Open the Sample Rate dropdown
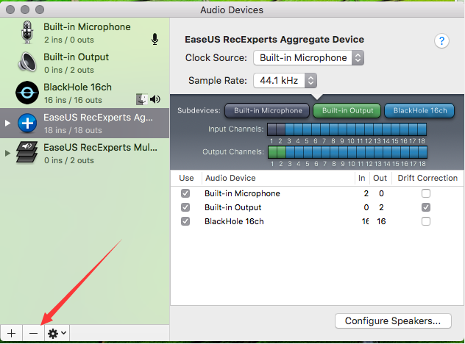 [285, 81]
